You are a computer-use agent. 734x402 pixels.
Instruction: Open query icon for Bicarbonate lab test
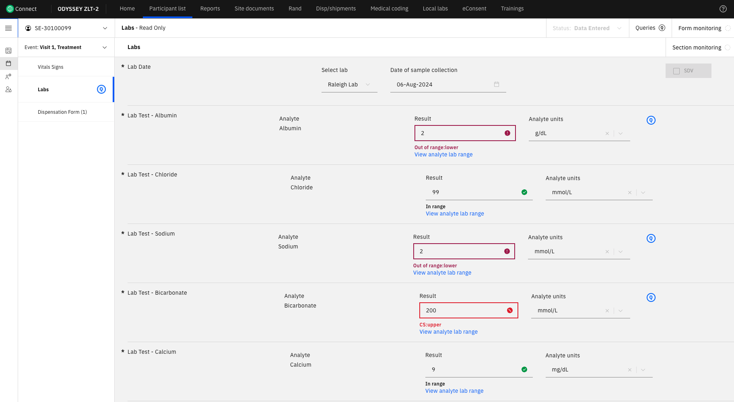pyautogui.click(x=651, y=297)
